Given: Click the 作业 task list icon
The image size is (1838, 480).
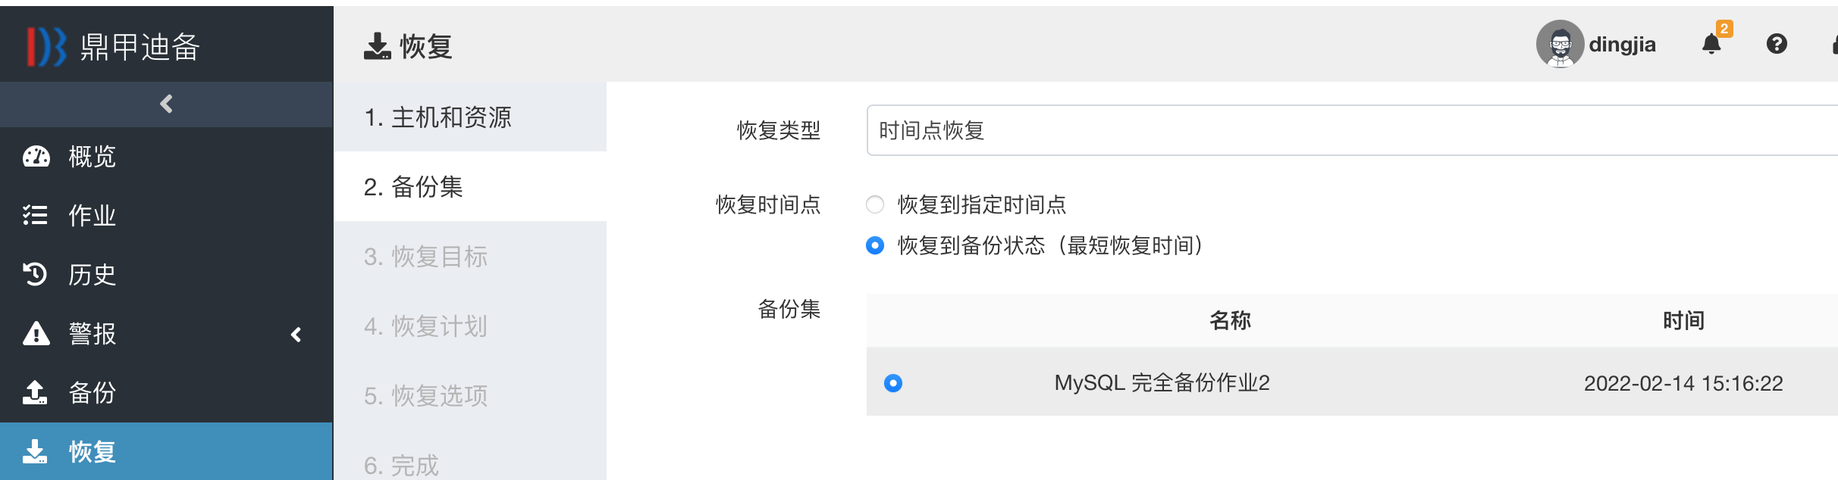Looking at the screenshot, I should click(x=36, y=216).
